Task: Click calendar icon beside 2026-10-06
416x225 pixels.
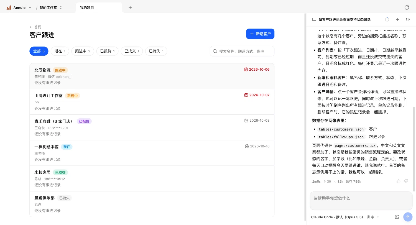Action: (x=246, y=70)
